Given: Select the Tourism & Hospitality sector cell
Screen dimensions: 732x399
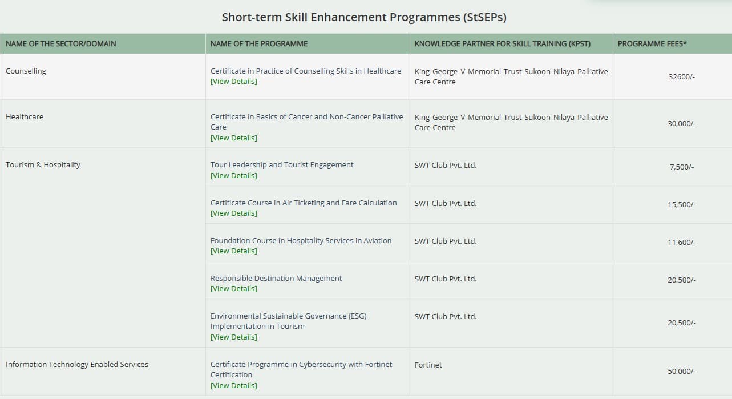Looking at the screenshot, I should [x=43, y=165].
